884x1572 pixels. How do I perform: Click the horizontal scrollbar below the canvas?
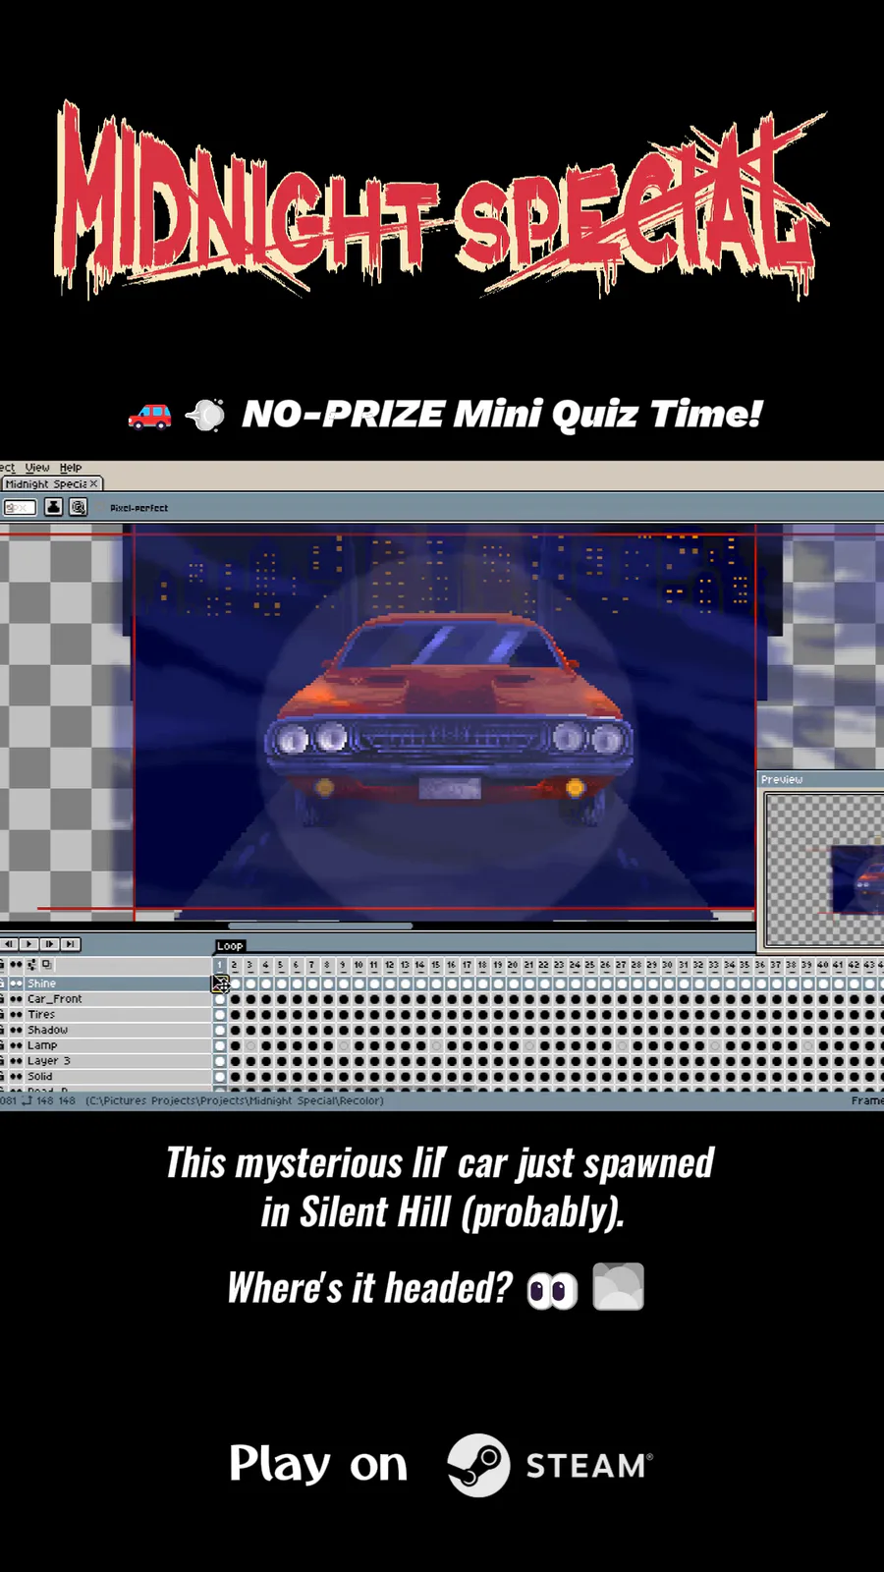point(320,926)
